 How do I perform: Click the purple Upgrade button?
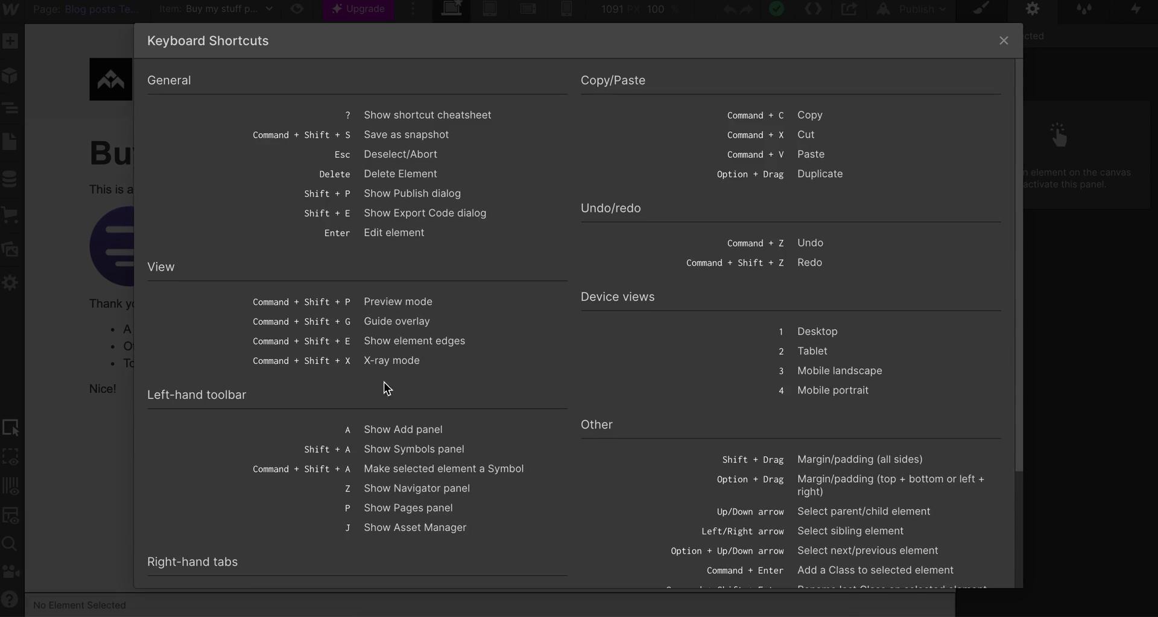(358, 9)
